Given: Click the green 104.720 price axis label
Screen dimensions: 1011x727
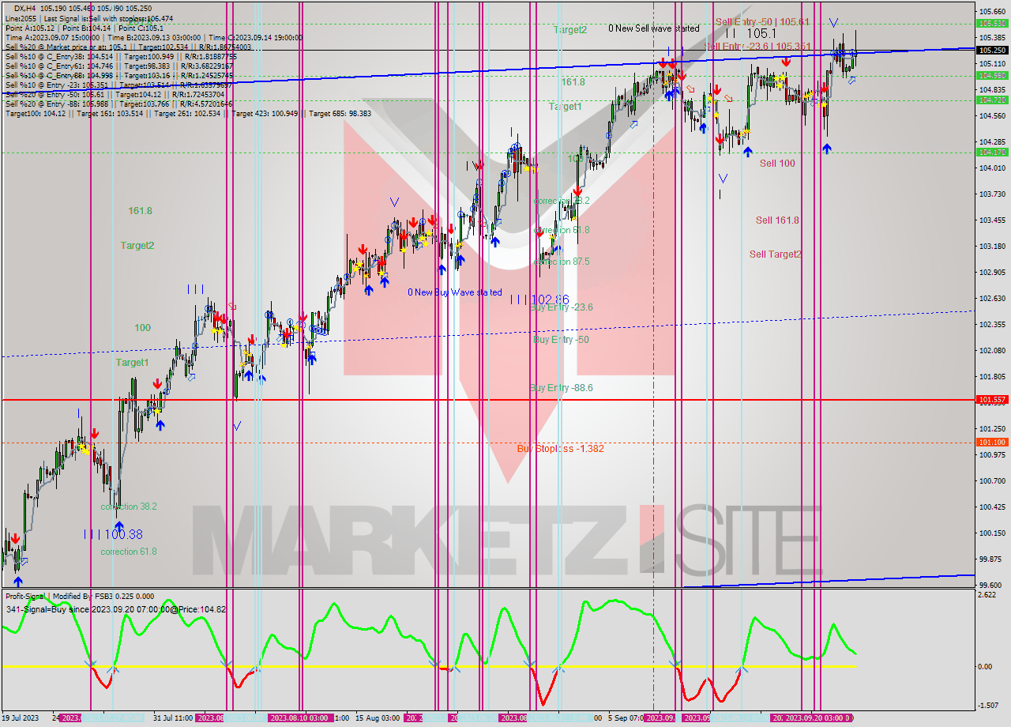Looking at the screenshot, I should (x=992, y=100).
